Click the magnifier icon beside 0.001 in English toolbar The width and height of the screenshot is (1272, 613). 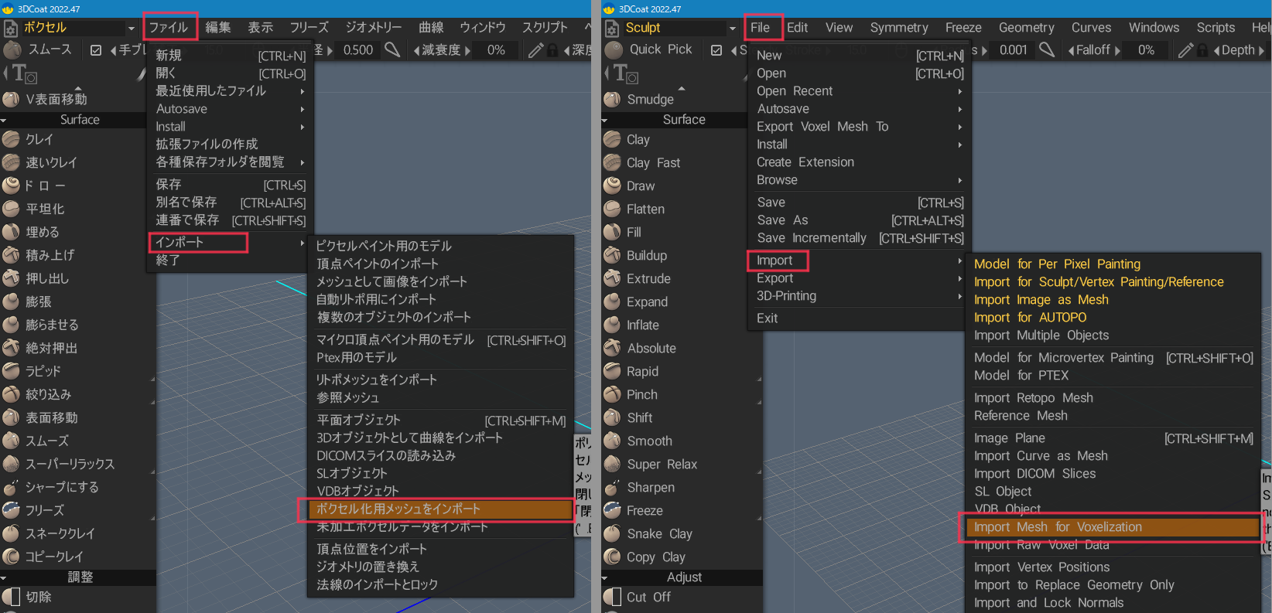1047,50
